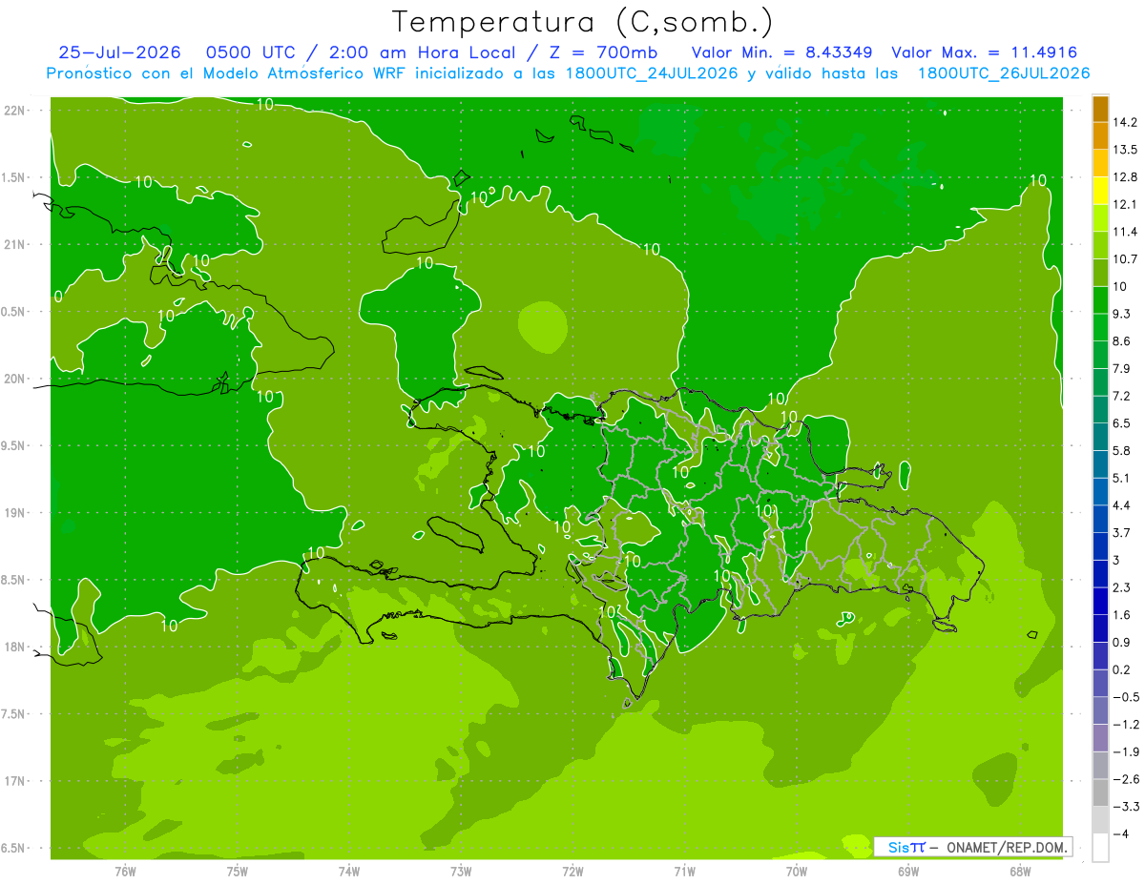Click the 17N latitude label
Viewport: 1145px width, 884px height.
14,781
